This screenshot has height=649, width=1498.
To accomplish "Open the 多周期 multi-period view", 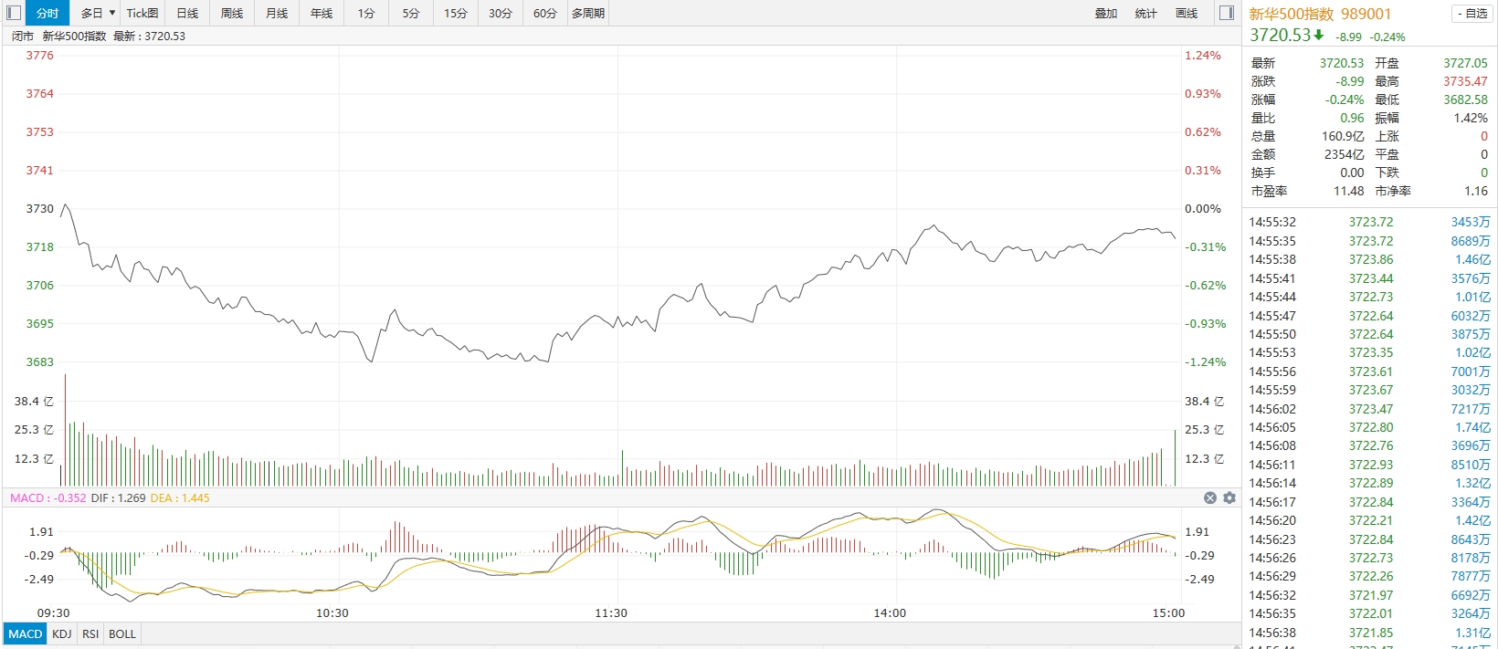I will click(588, 13).
